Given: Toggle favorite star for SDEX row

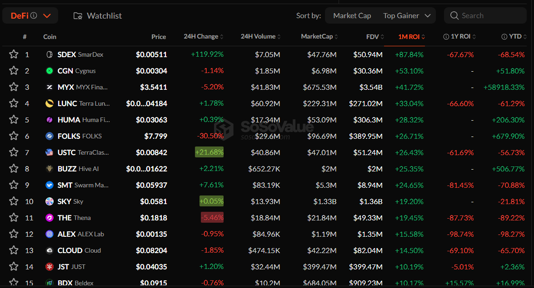Looking at the screenshot, I should (x=14, y=54).
